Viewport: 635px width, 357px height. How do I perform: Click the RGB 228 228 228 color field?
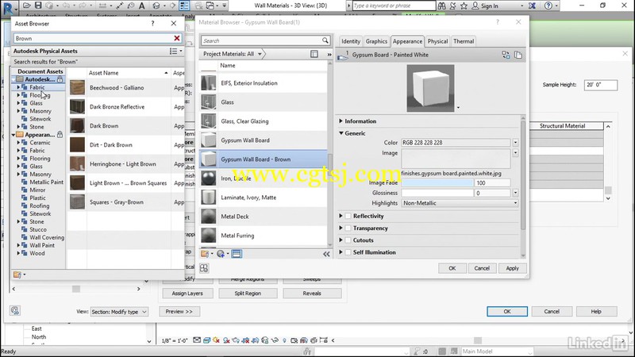[x=456, y=143]
